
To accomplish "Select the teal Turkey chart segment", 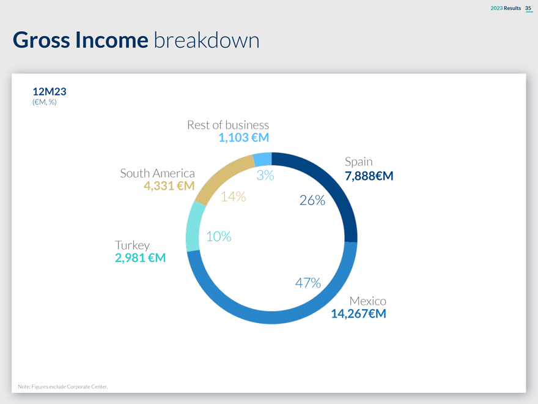I will point(195,226).
